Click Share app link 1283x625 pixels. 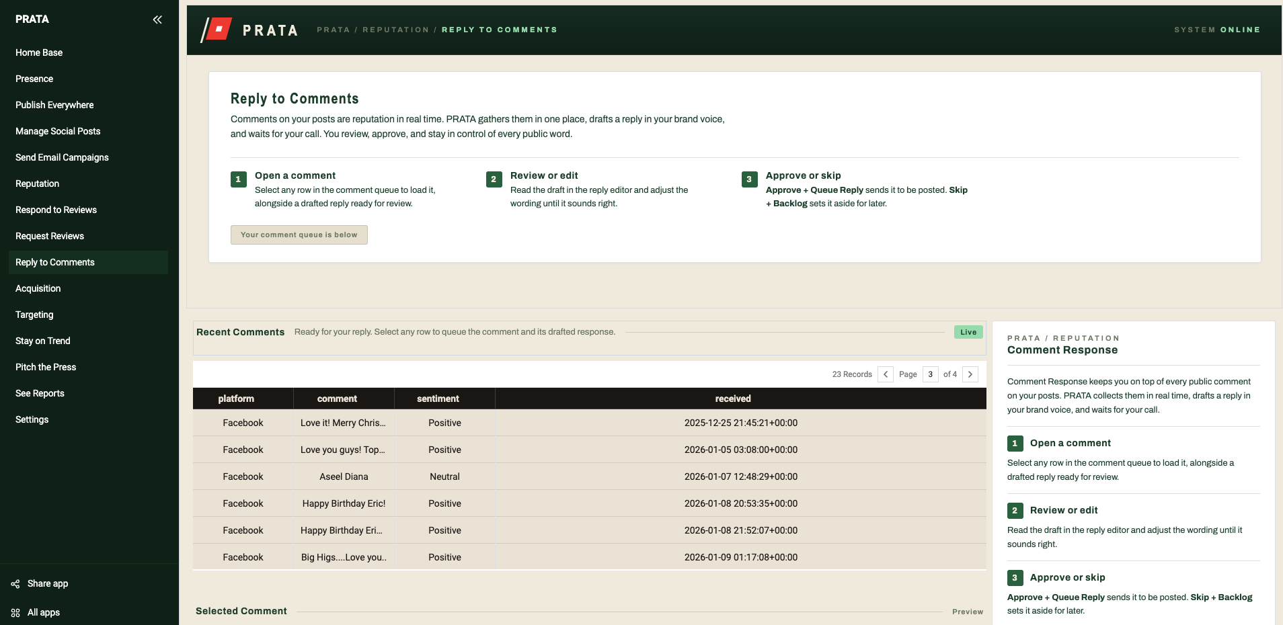[x=48, y=584]
